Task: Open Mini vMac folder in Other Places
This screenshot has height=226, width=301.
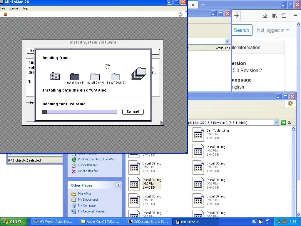Action: click(85, 194)
